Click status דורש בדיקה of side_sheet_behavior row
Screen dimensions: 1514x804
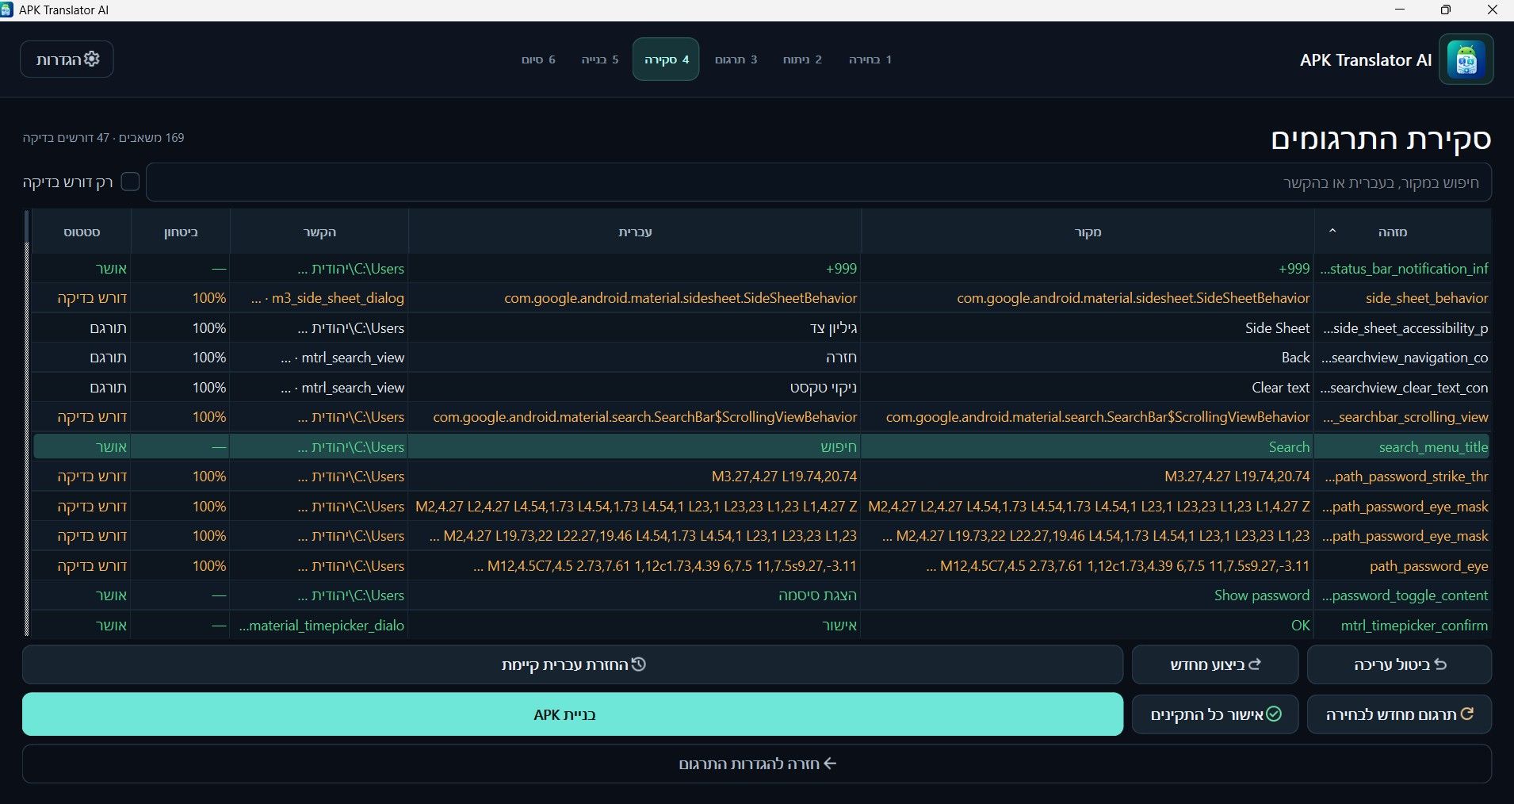92,298
